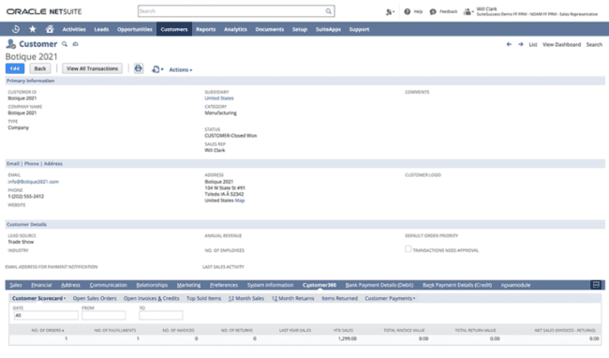Image resolution: width=609 pixels, height=358 pixels.
Task: Click the blue Edit button
Action: click(15, 68)
